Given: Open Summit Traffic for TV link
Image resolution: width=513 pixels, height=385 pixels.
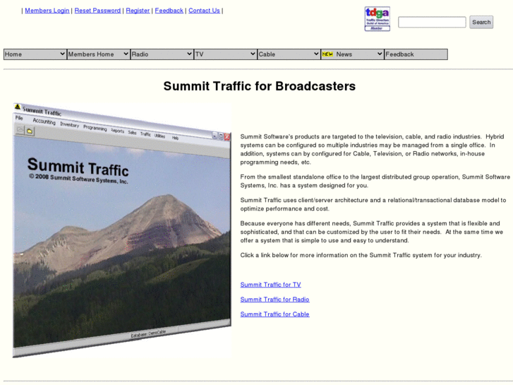Looking at the screenshot, I should (270, 285).
